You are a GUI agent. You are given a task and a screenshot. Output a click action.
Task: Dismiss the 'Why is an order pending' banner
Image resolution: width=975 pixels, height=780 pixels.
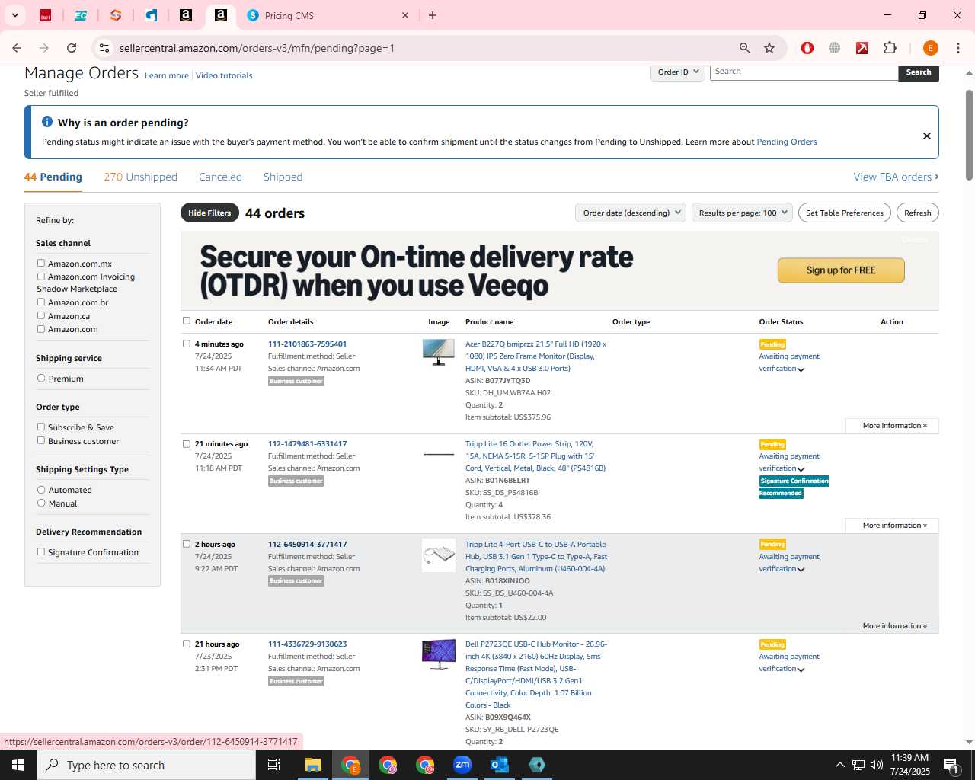(927, 136)
